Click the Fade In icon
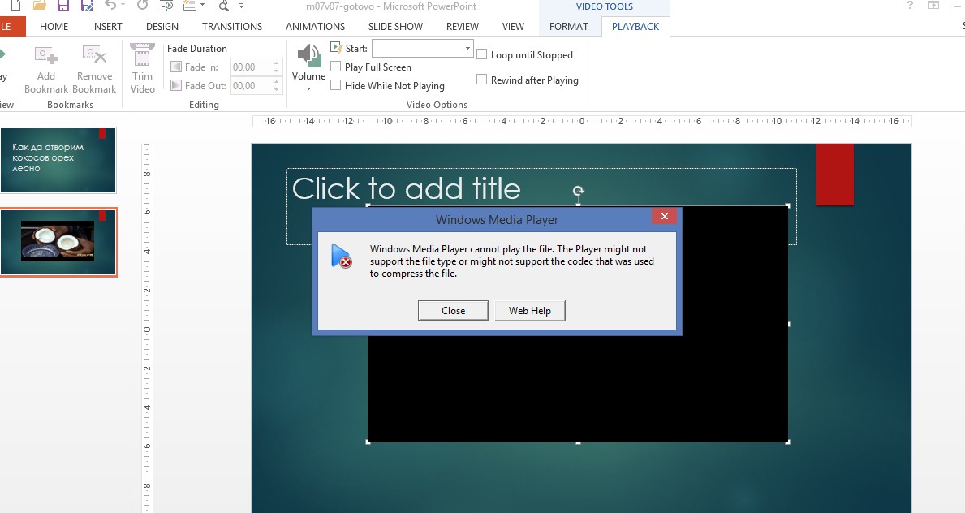The width and height of the screenshot is (965, 513). [176, 67]
